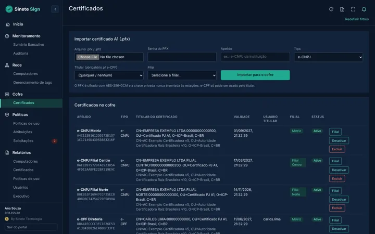Click the Validade column header
Screen dimensions: 375x234
tap(242, 117)
